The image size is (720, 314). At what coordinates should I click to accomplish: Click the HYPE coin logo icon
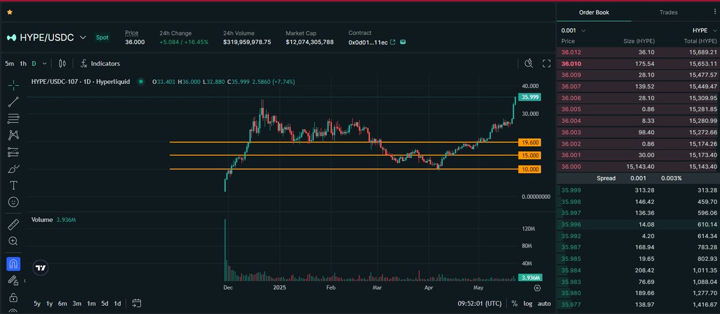click(11, 38)
